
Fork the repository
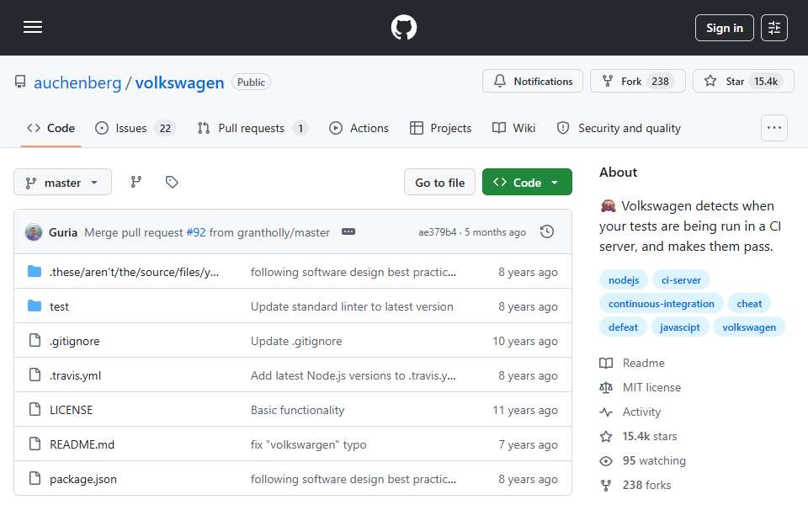tap(637, 82)
